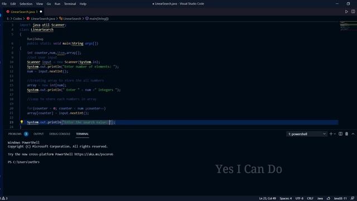The width and height of the screenshot is (357, 201).
Task: Click the Codes folder in the breadcrumb
Action: 17,18
